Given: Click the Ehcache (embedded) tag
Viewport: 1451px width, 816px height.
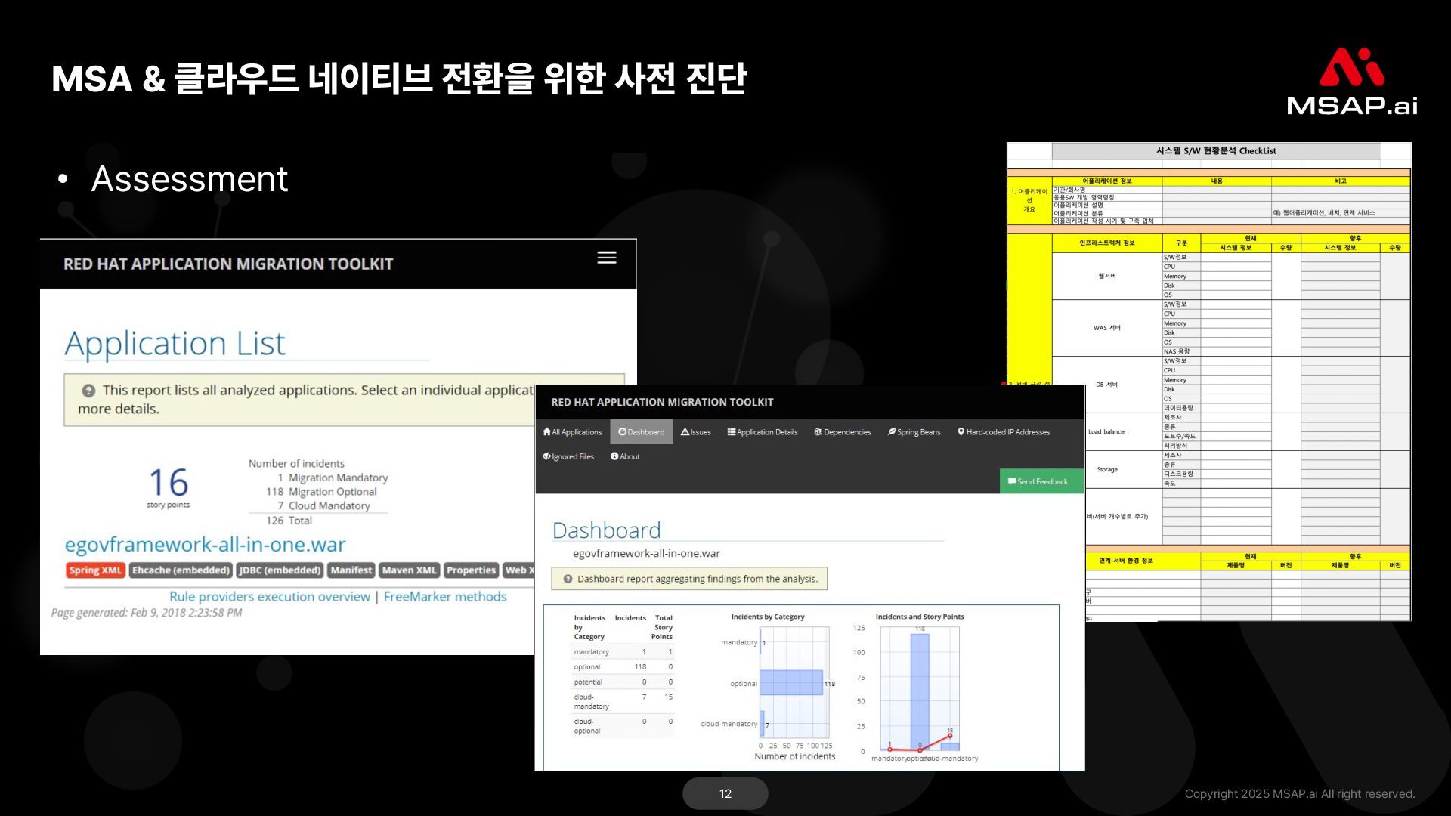Looking at the screenshot, I should click(x=181, y=570).
